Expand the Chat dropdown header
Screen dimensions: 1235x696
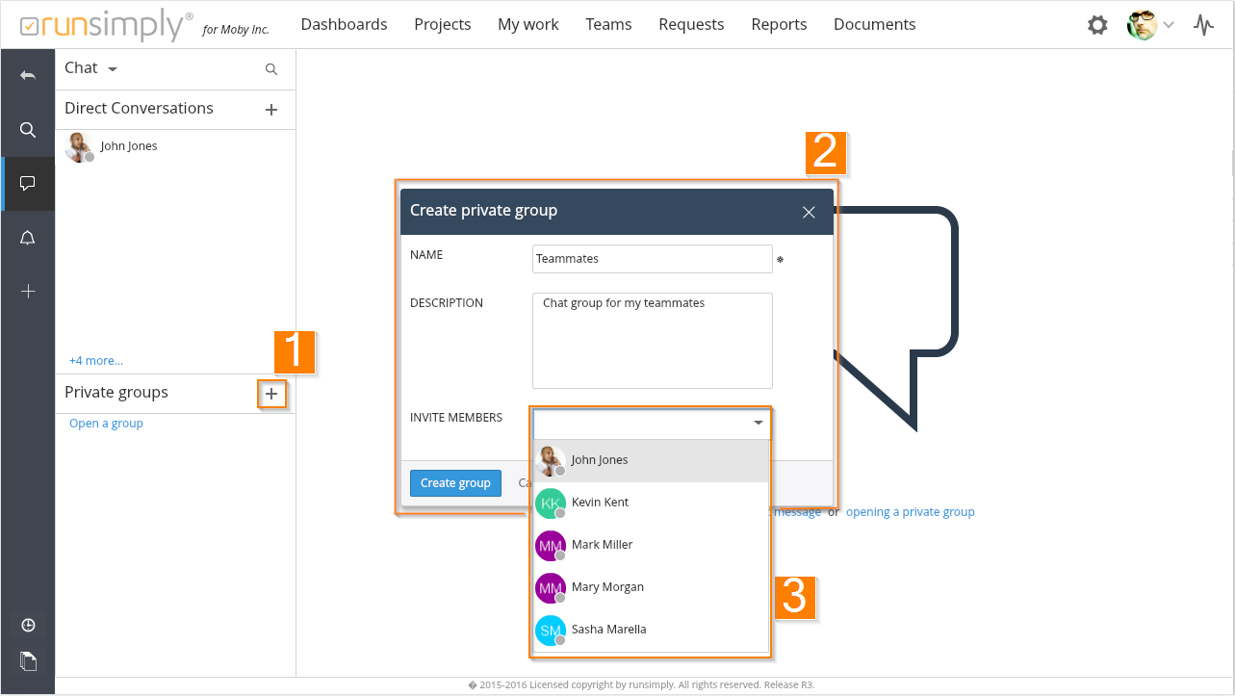90,68
